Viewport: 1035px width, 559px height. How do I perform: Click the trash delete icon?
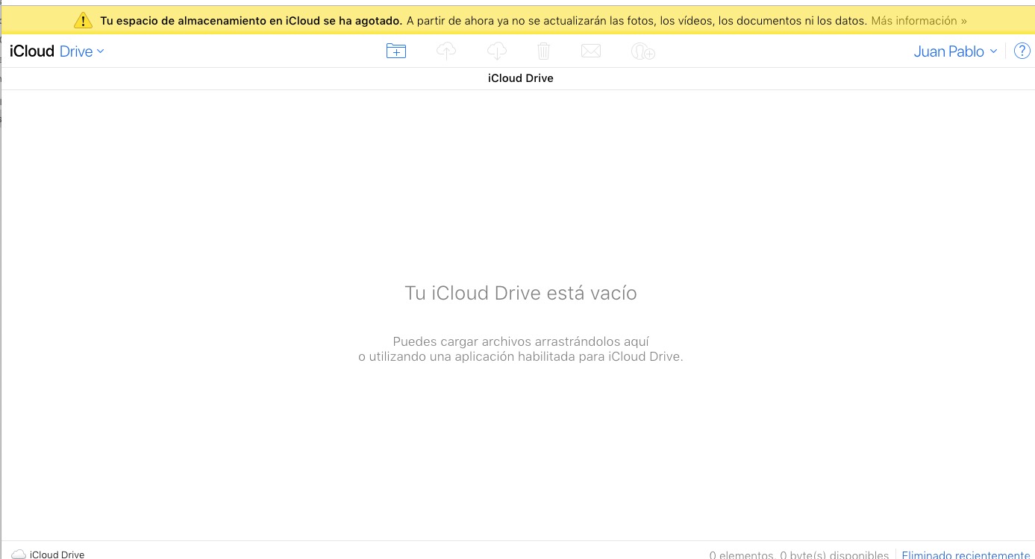[x=544, y=51]
